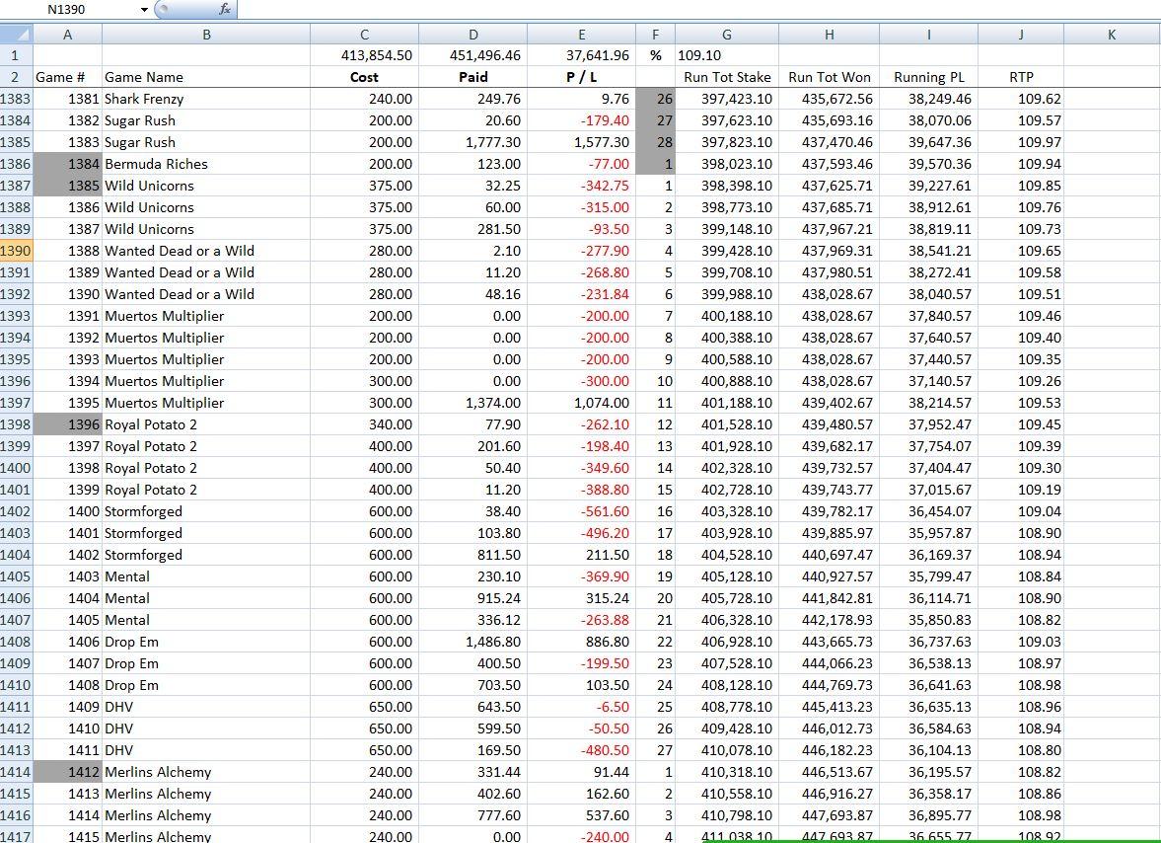Click P/L value -480.50 for DHV
This screenshot has width=1161, height=843.
coord(582,750)
